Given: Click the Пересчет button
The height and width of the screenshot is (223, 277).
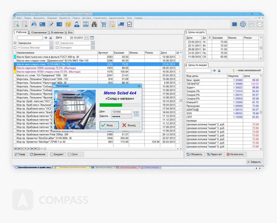Looking at the screenshot, I should (215, 154).
